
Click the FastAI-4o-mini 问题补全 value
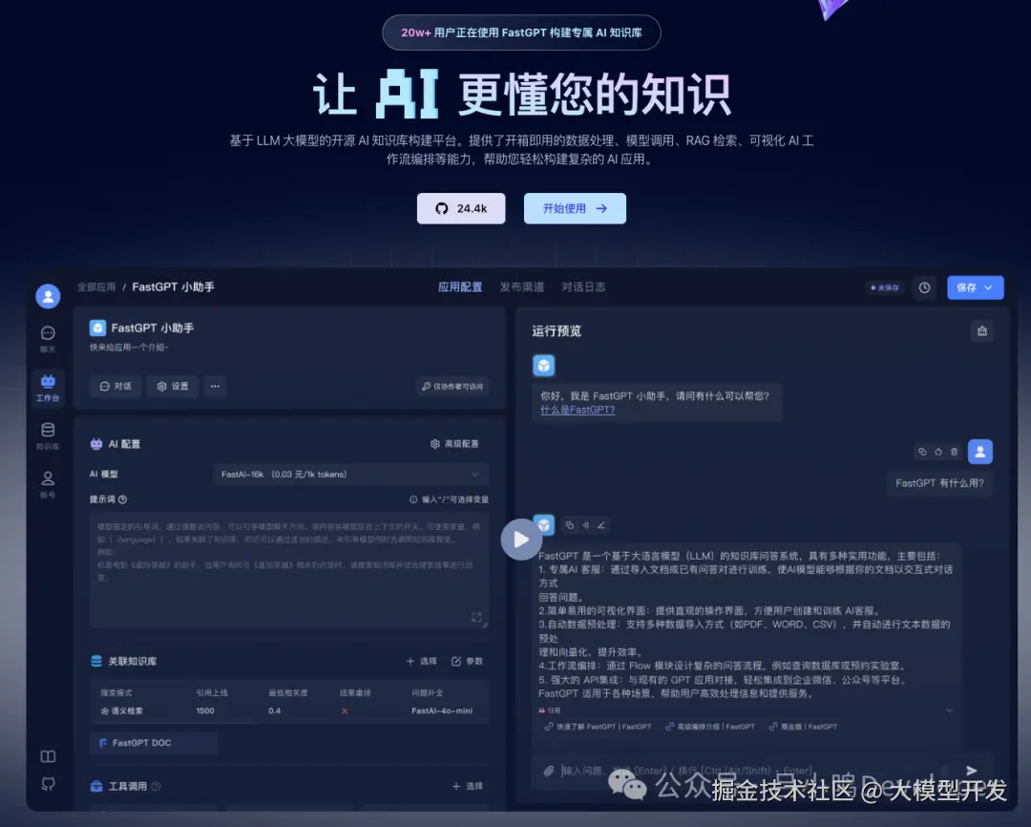(x=442, y=710)
